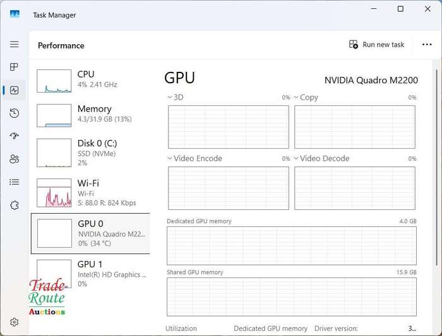Open the Details page list icon
Screen dimensions: 442x336
point(15,182)
